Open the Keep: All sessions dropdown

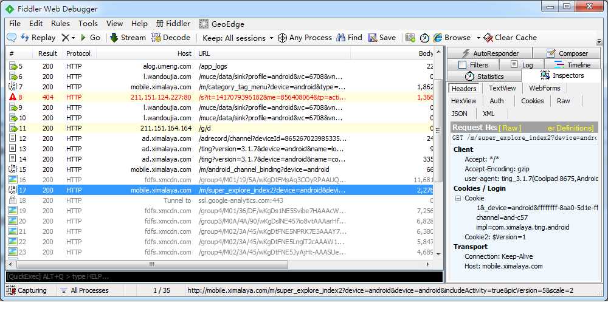(238, 38)
